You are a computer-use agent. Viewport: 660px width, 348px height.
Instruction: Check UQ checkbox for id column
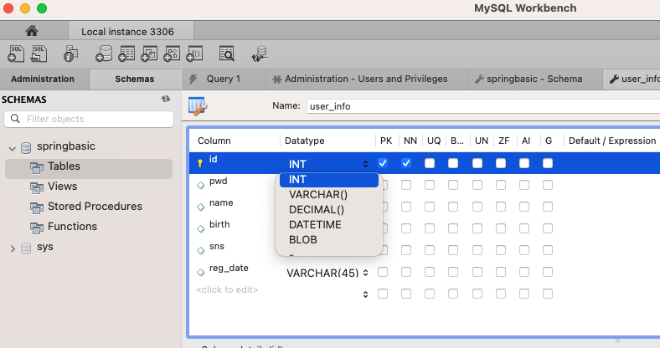[430, 163]
